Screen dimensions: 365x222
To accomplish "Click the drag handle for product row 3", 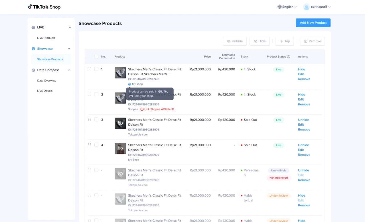I will tap(90, 119).
